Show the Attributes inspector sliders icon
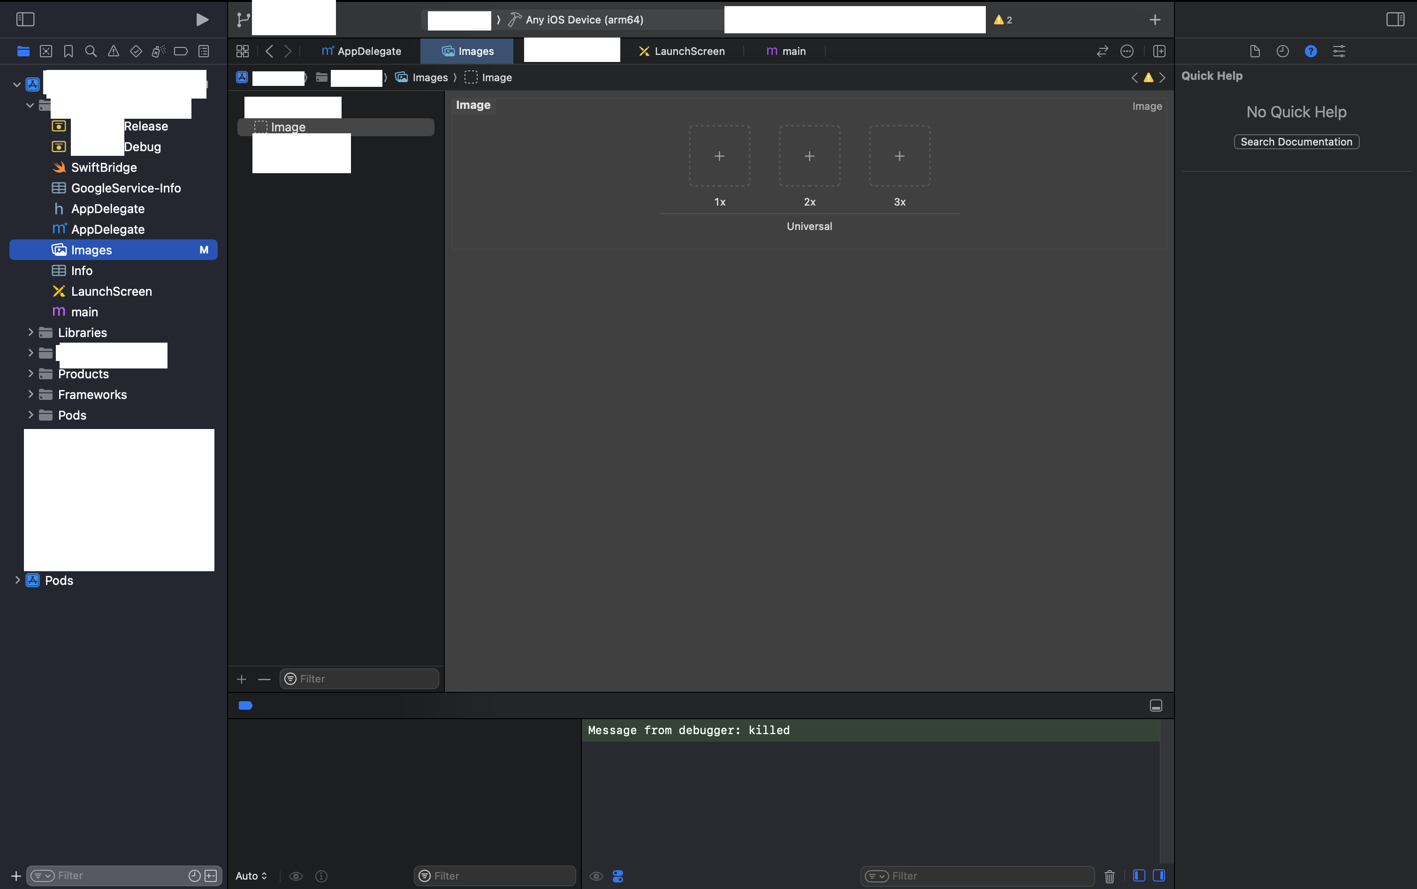The height and width of the screenshot is (889, 1417). pyautogui.click(x=1338, y=51)
